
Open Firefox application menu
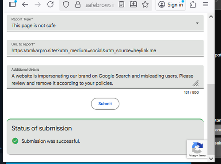(x=205, y=4)
